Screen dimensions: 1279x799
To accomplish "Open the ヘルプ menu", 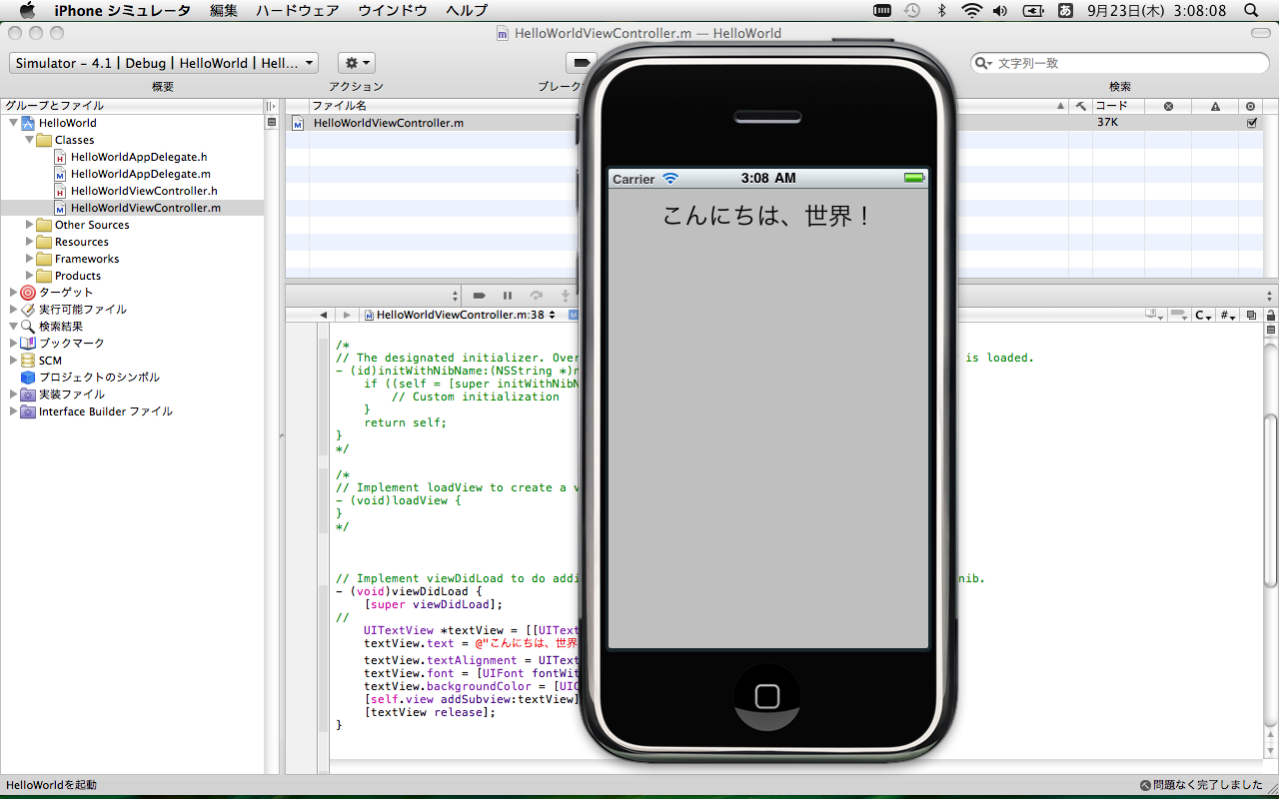I will (x=467, y=11).
